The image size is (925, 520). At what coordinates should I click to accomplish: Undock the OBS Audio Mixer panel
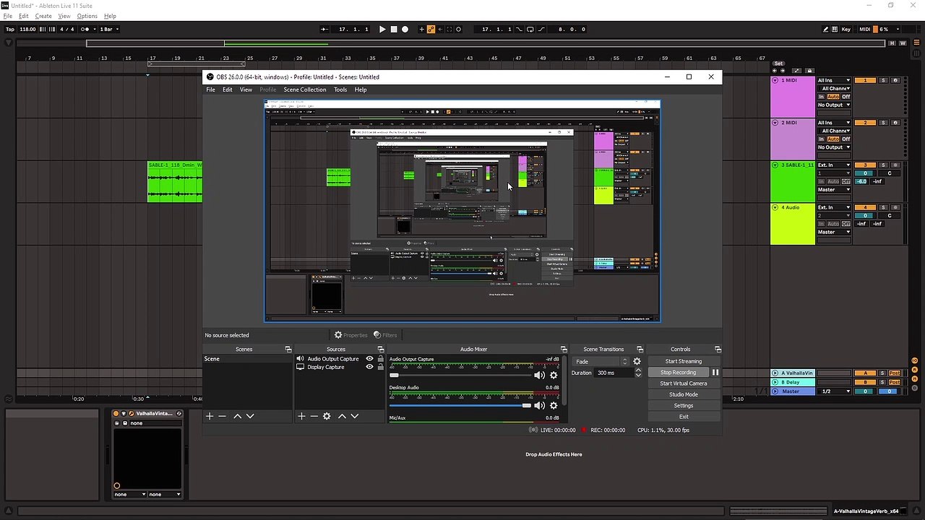(x=564, y=350)
